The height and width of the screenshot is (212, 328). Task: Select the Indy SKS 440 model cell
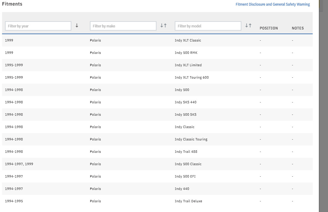[186, 102]
